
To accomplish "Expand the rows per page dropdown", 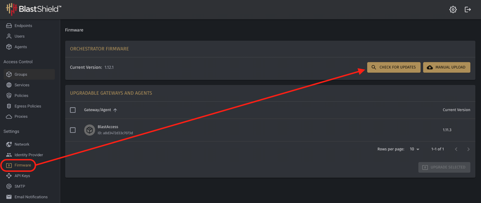I will (415, 149).
